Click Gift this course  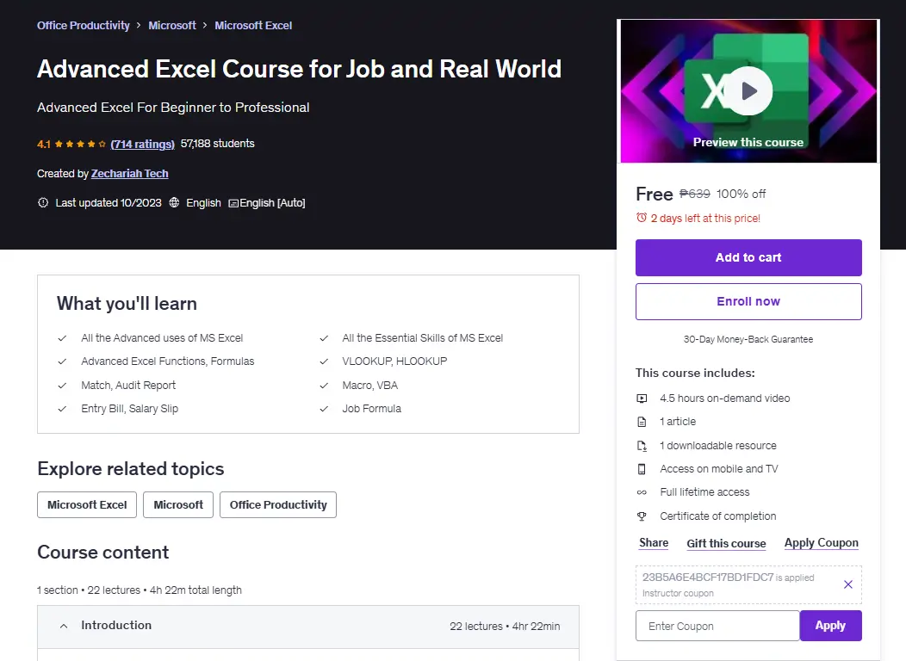[x=726, y=543]
